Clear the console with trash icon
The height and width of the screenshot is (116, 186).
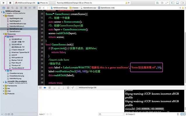click(x=178, y=114)
